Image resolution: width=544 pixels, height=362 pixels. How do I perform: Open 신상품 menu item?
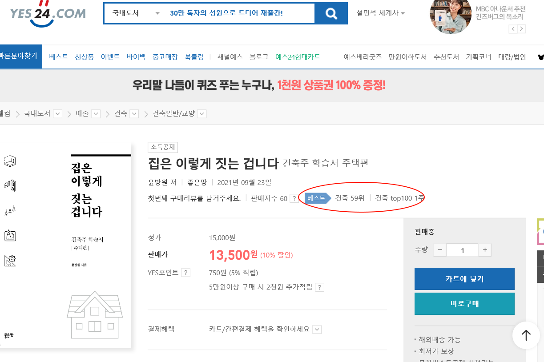(x=85, y=57)
